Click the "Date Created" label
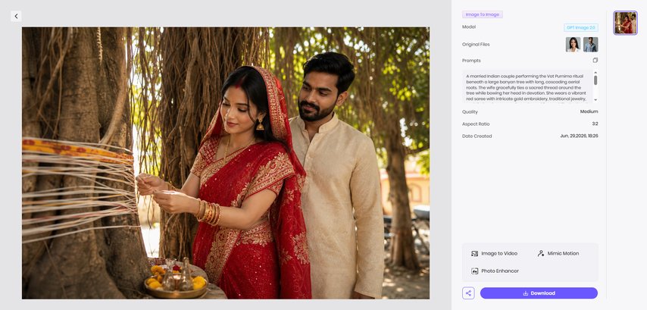Viewport: 647px width, 310px height. coord(477,136)
